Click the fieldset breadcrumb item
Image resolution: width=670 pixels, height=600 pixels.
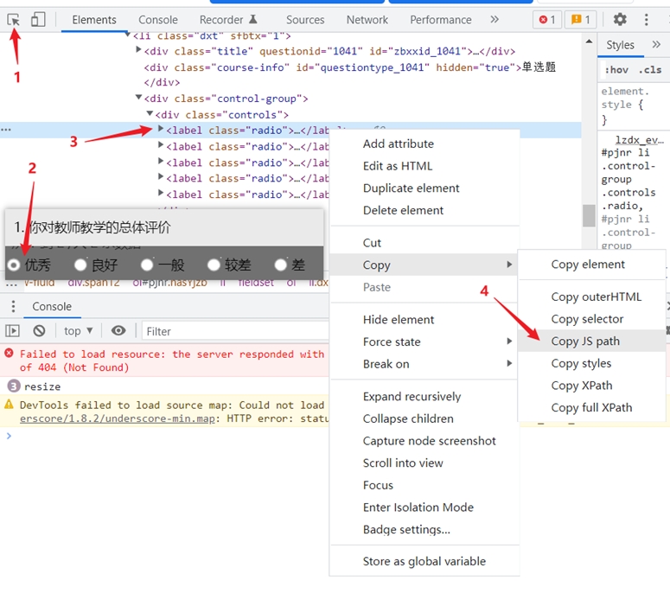256,283
